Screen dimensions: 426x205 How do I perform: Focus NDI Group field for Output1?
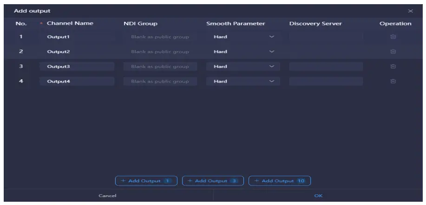160,37
